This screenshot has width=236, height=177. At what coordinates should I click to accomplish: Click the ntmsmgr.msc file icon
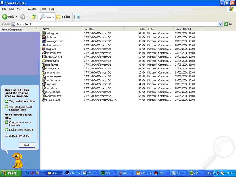click(44, 72)
